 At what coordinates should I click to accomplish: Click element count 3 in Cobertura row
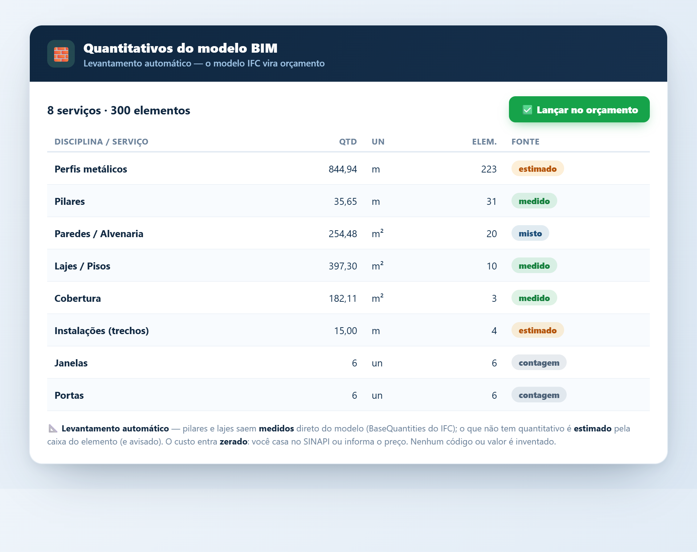pyautogui.click(x=494, y=299)
